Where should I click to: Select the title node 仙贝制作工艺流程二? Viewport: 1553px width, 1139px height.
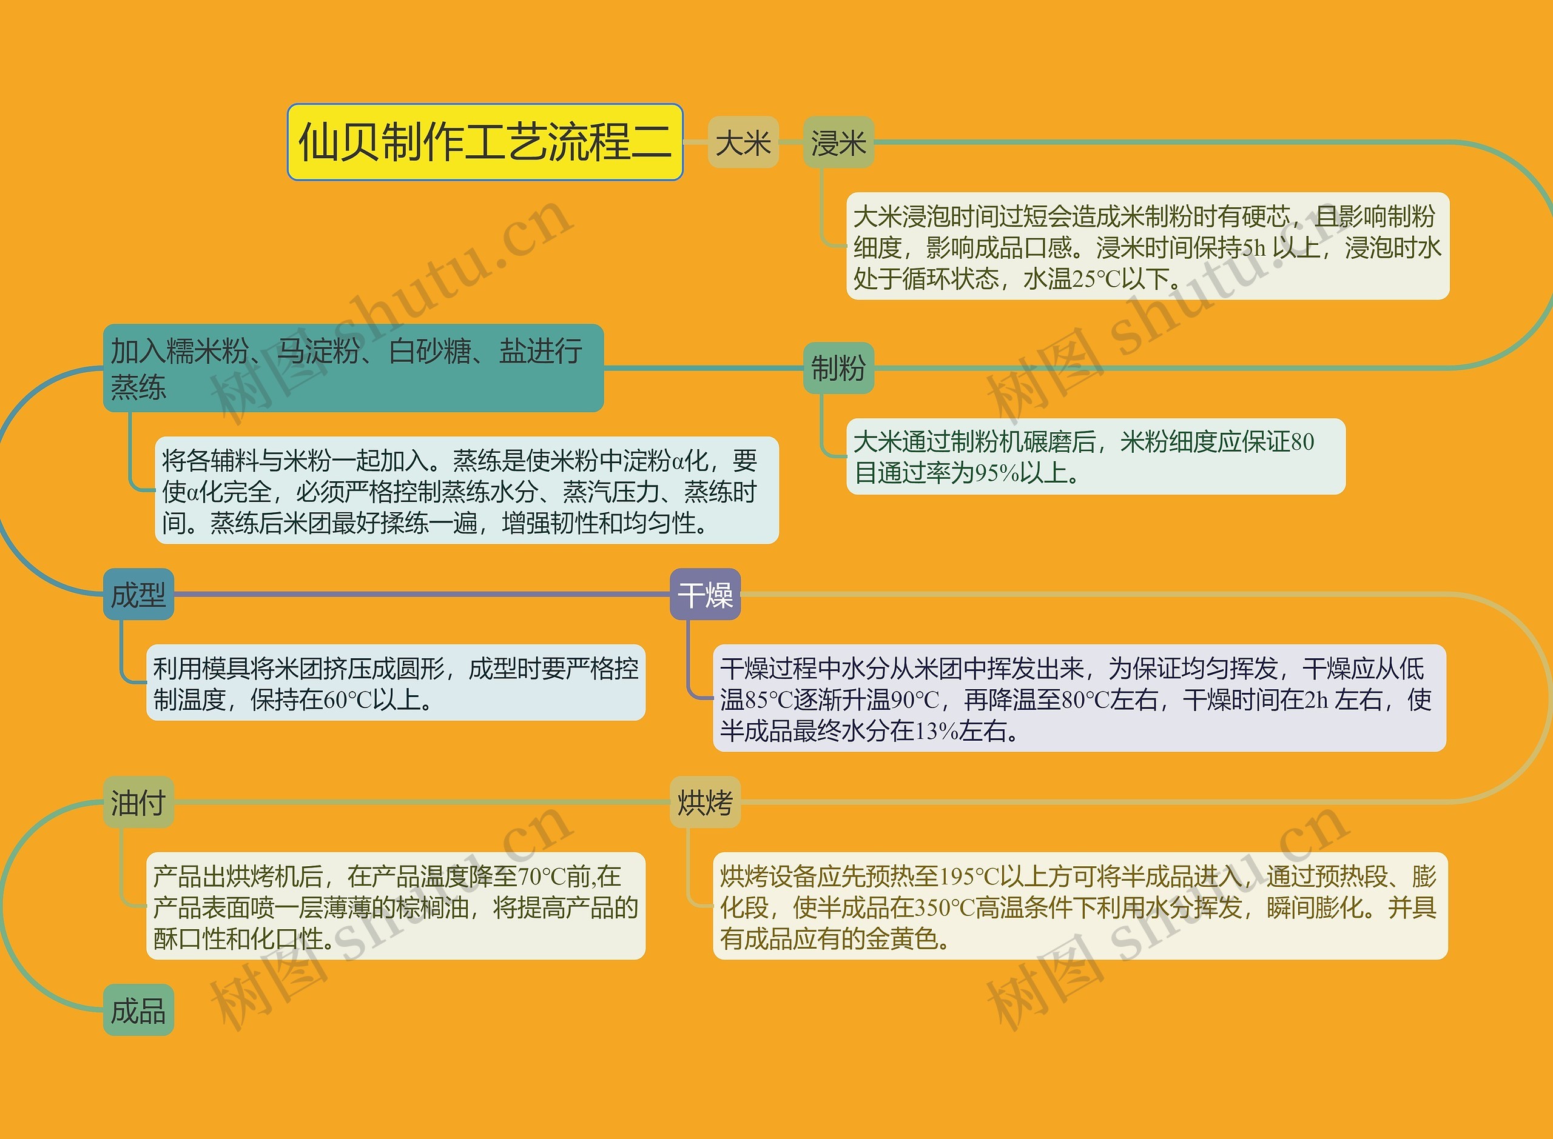(x=485, y=142)
